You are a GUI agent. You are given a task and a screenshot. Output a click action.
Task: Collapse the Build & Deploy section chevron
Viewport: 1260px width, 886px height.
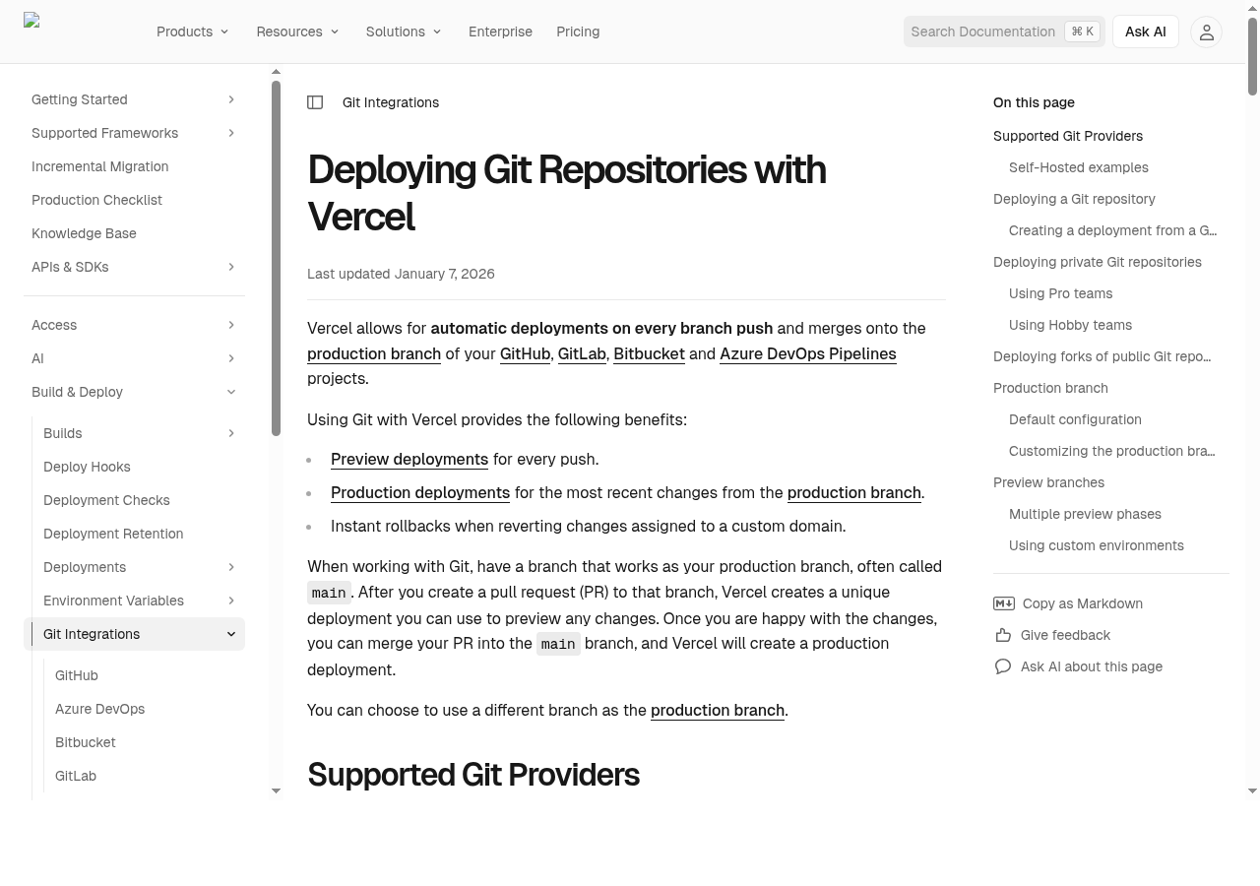point(231,392)
